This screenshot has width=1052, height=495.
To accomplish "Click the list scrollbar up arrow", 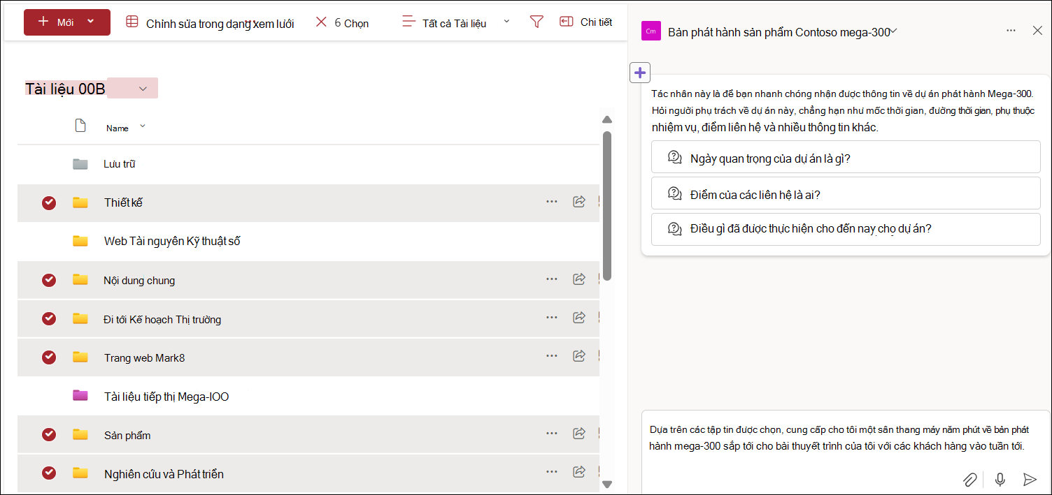I will tap(607, 119).
